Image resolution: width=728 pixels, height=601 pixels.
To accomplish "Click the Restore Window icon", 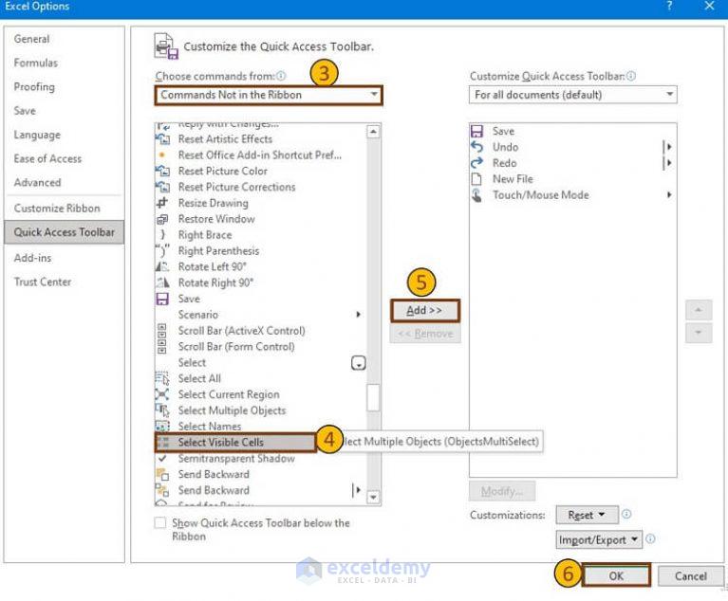I will [x=162, y=219].
